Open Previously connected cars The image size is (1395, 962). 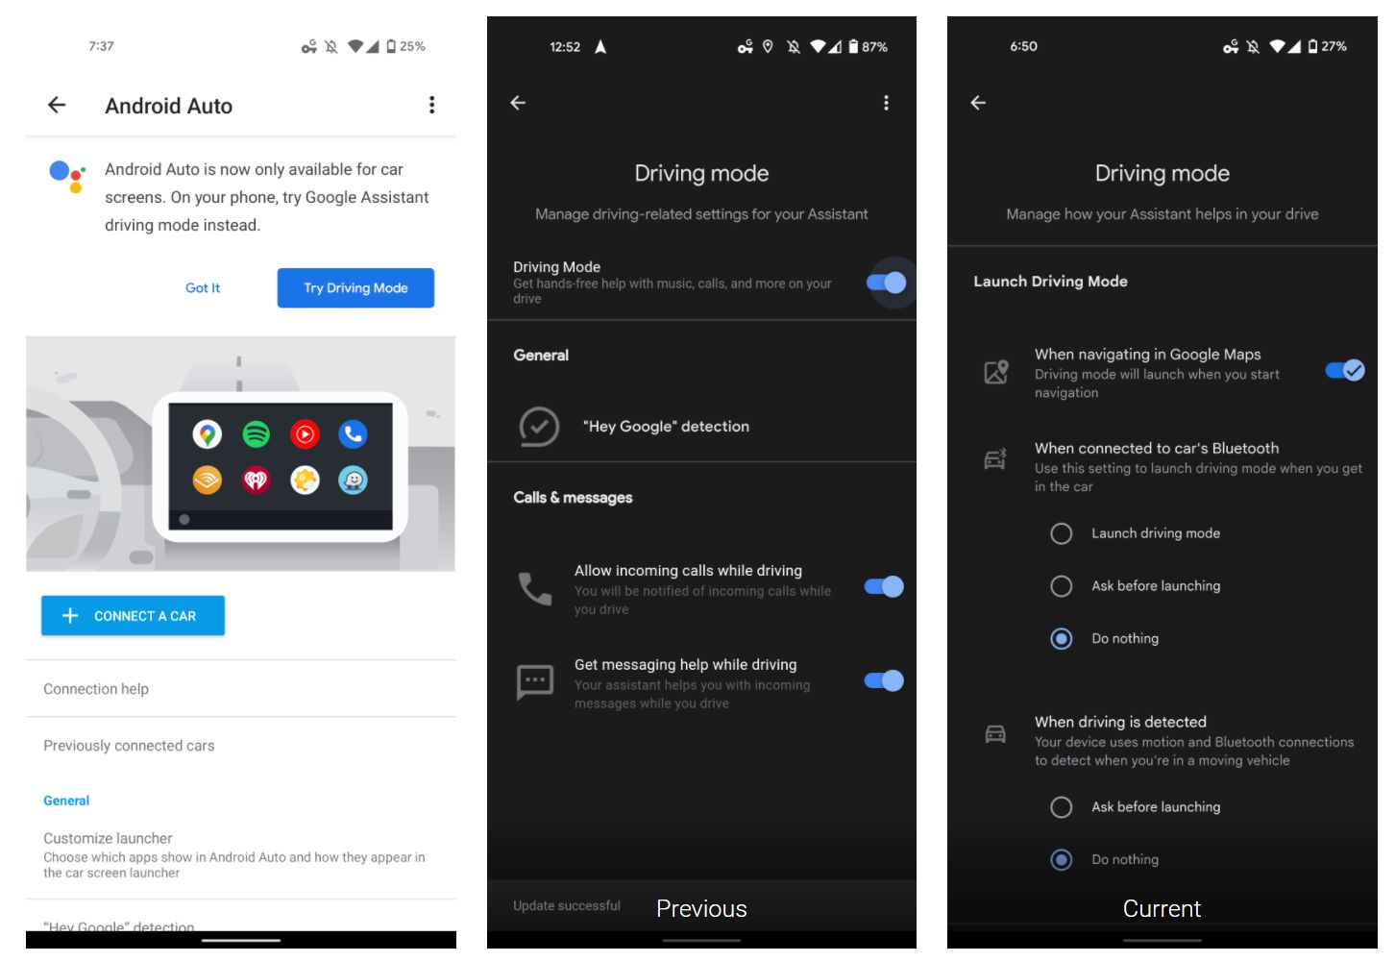(x=240, y=746)
